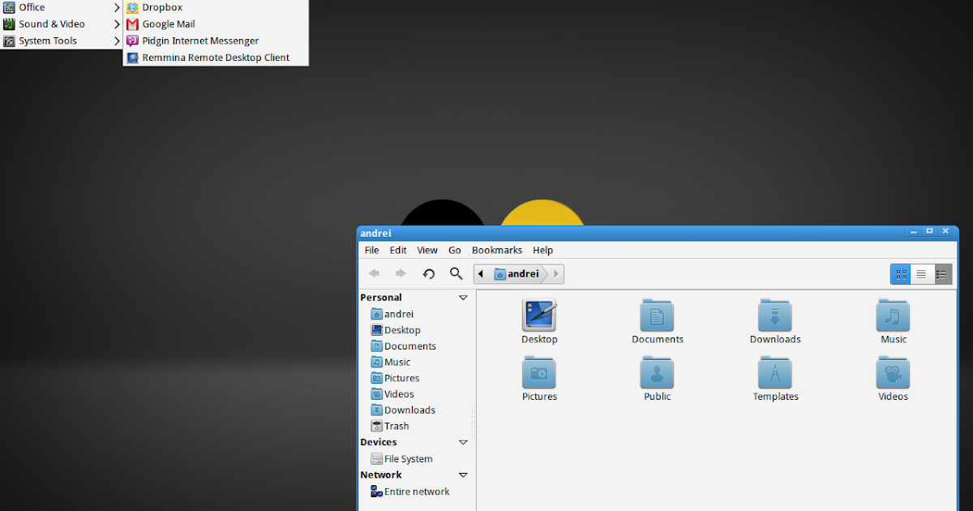Switch to icon view mode

tap(900, 273)
